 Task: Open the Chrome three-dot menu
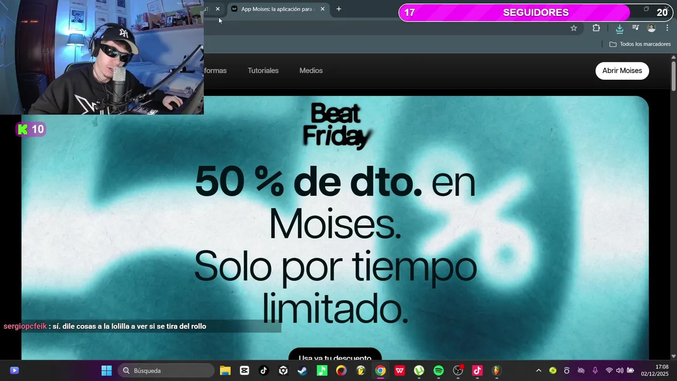(667, 28)
